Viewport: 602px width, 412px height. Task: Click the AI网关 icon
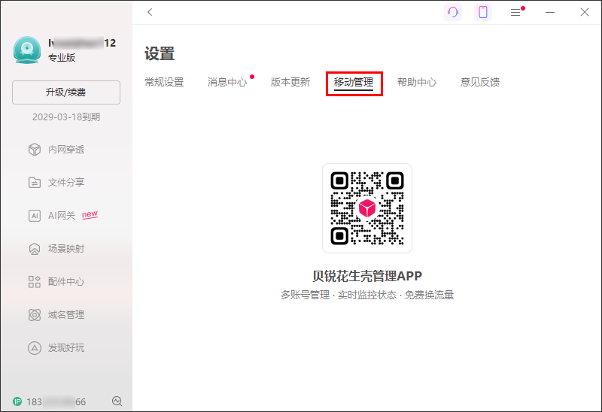tap(35, 216)
